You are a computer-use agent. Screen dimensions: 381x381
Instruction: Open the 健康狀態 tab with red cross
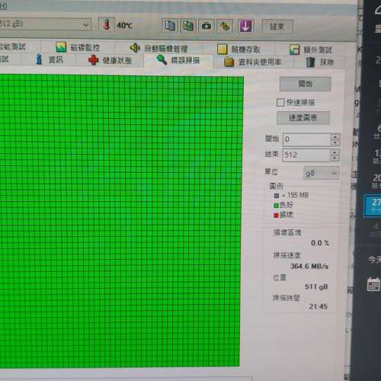pos(110,60)
